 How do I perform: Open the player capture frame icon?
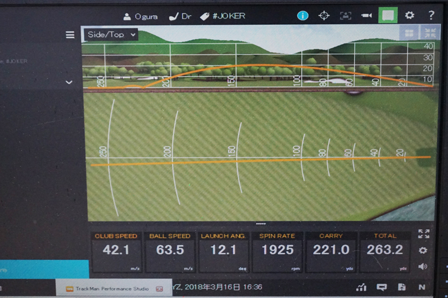coord(345,15)
